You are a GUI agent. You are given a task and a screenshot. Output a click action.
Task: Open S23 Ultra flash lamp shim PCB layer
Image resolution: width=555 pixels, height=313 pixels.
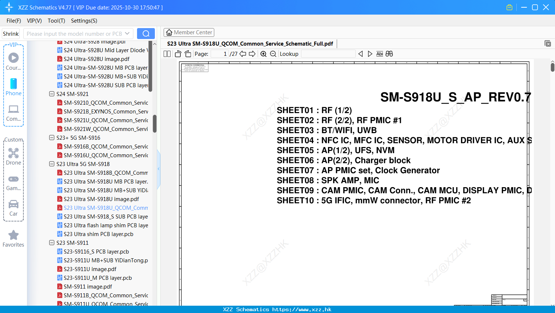102,225
